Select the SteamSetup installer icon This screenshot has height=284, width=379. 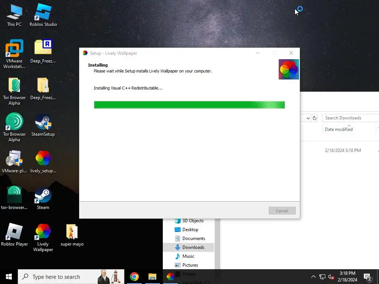click(x=43, y=126)
